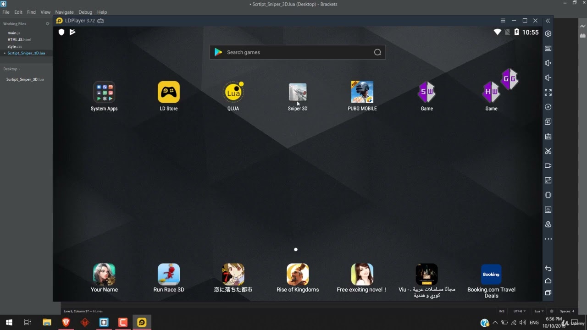Open the Desktop project folder dropdown
Viewport: 587px width, 330px height.
click(x=12, y=69)
